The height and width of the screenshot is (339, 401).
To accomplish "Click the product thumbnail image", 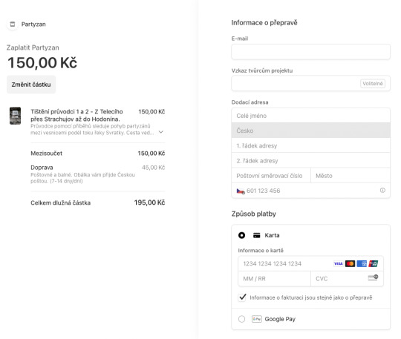I will point(16,116).
